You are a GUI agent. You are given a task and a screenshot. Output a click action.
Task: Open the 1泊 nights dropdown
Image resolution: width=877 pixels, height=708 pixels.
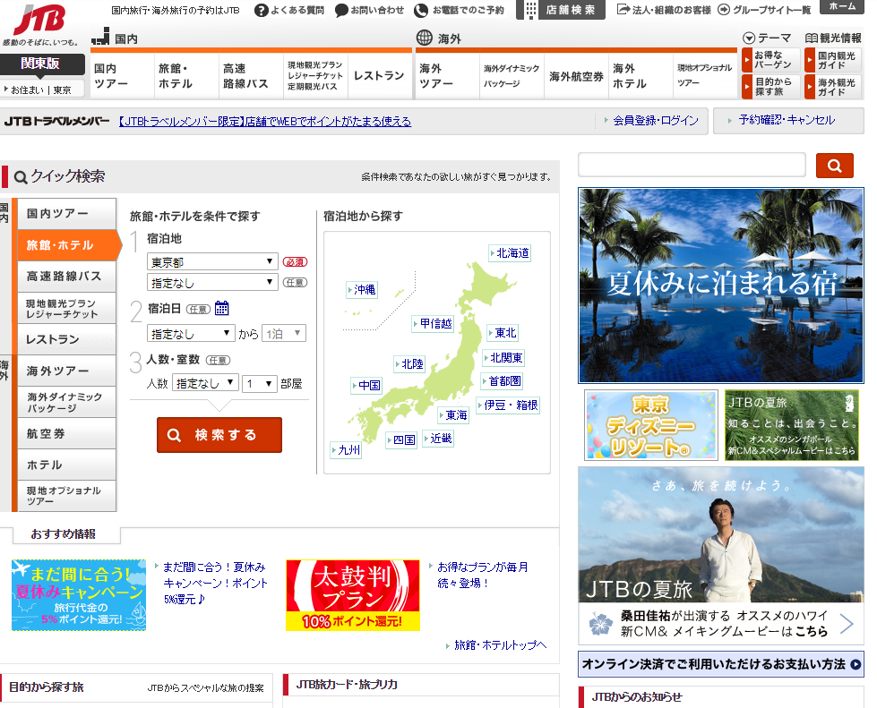tap(283, 331)
